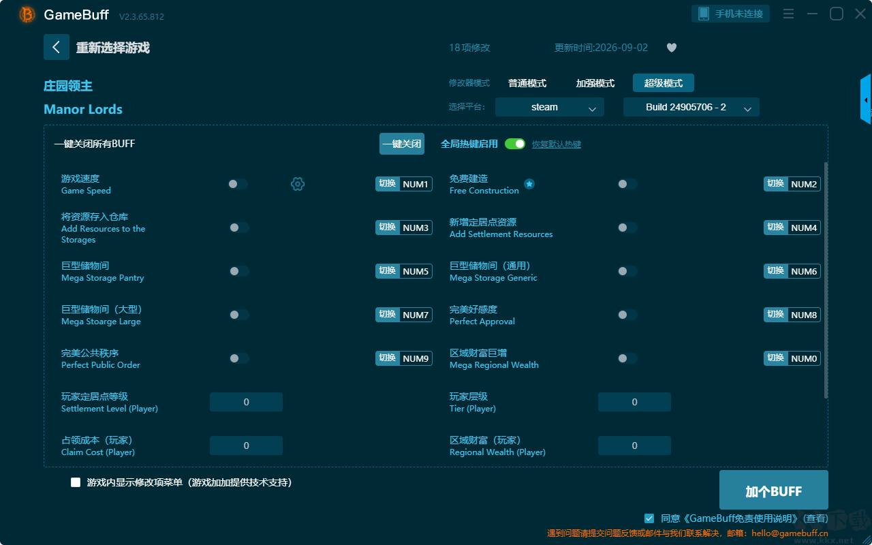Click the 18项修改 count text
The height and width of the screenshot is (545, 872).
469,48
